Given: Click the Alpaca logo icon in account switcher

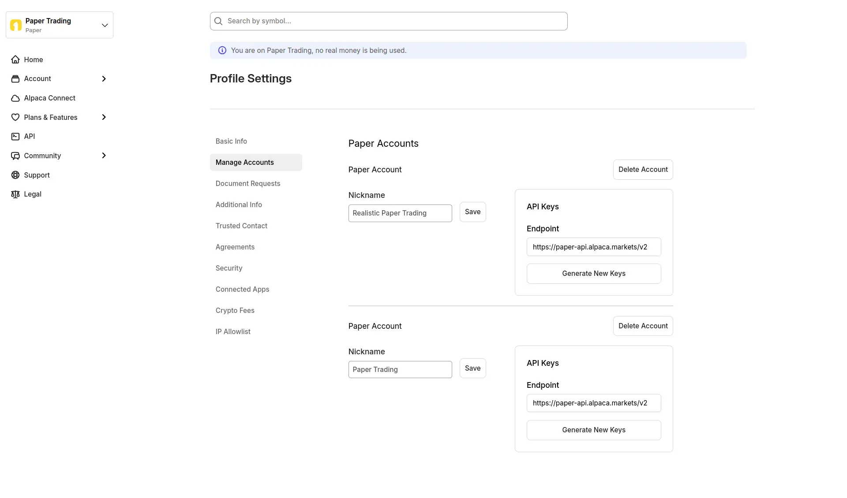Looking at the screenshot, I should click(16, 25).
